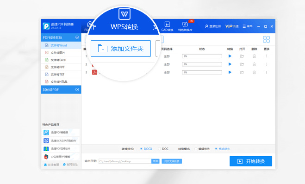
Task: Click the 页码选择 column header
Action: [167, 49]
